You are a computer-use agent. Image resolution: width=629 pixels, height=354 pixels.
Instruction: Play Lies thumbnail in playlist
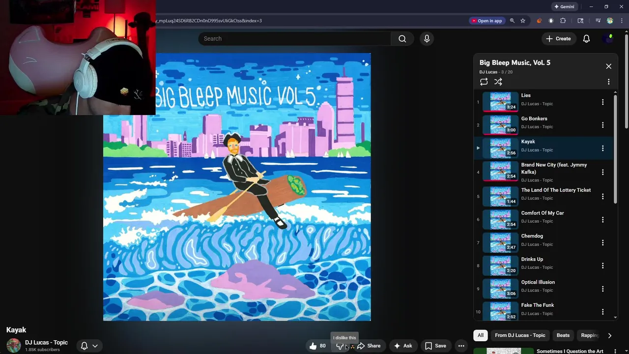click(500, 102)
